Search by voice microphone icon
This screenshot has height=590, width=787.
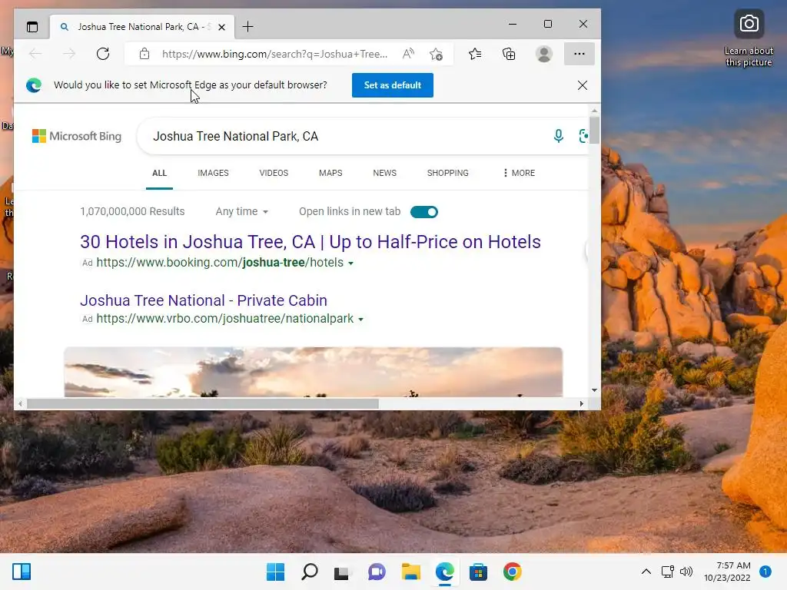click(558, 136)
